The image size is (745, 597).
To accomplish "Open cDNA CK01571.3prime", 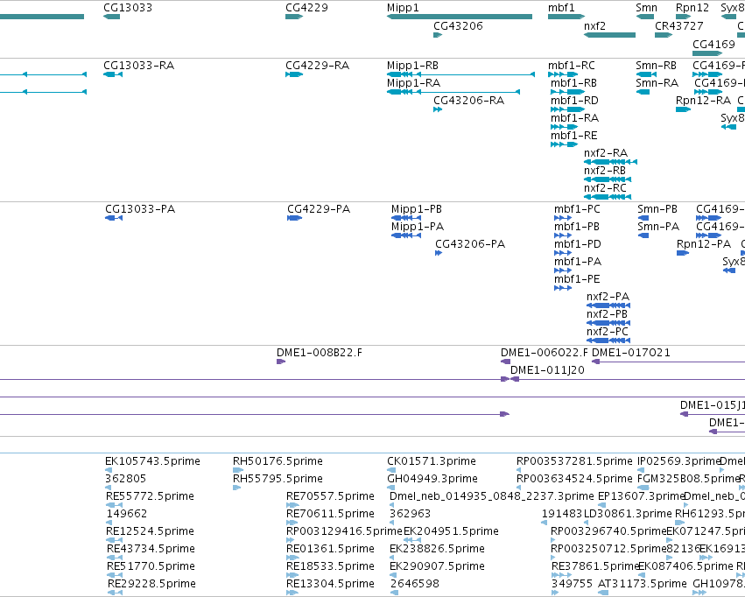I will 432,461.
